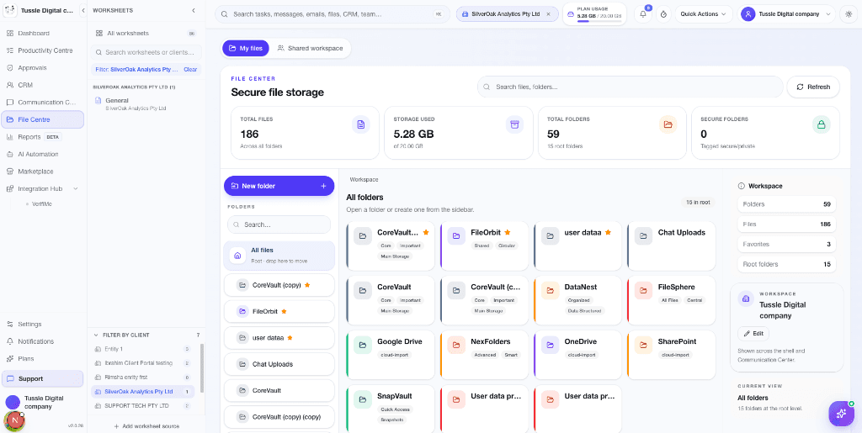The height and width of the screenshot is (433, 862).
Task: Click the Google Drive folder icon
Action: pyautogui.click(x=363, y=345)
